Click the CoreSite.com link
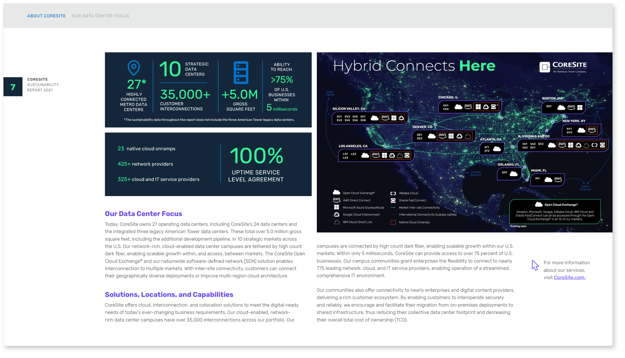Image resolution: width=625 pixels, height=358 pixels. (569, 277)
